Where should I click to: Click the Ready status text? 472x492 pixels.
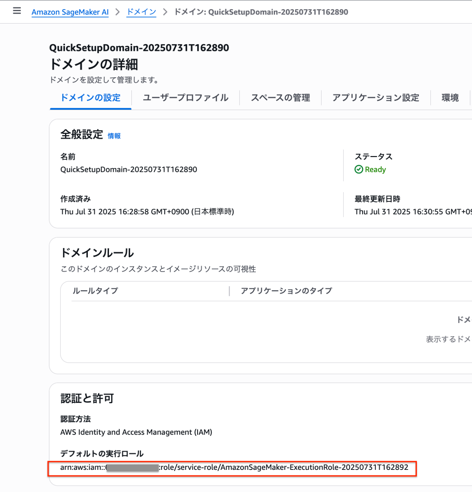coord(375,169)
